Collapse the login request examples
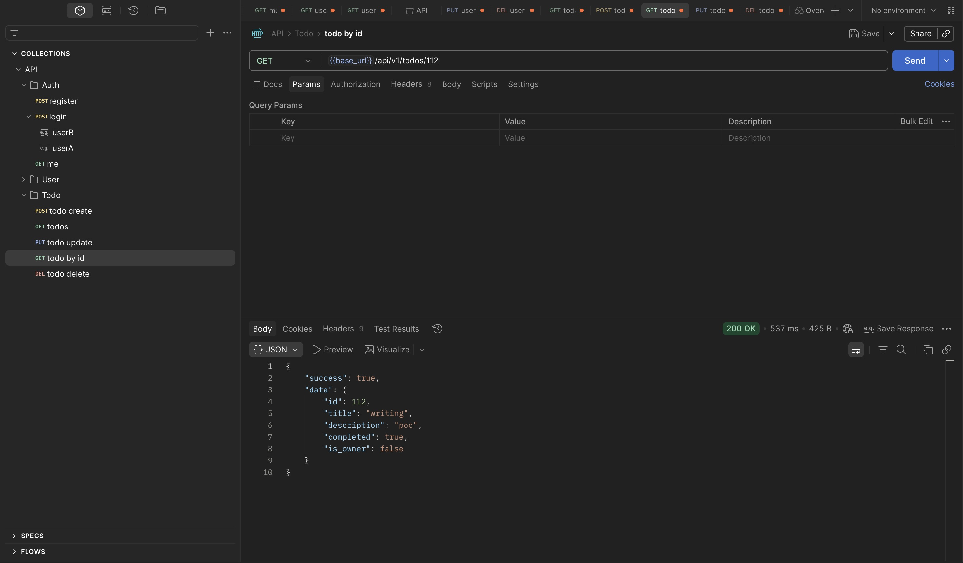This screenshot has width=963, height=563. pyautogui.click(x=29, y=117)
